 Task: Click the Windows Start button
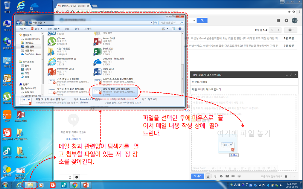click(x=5, y=185)
